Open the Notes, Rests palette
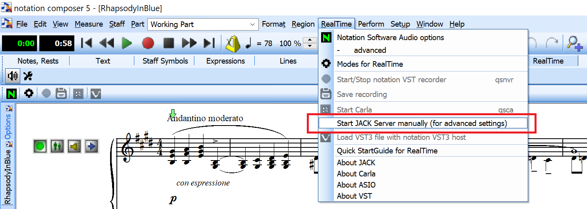Image resolution: width=587 pixels, height=209 pixels. pyautogui.click(x=38, y=61)
